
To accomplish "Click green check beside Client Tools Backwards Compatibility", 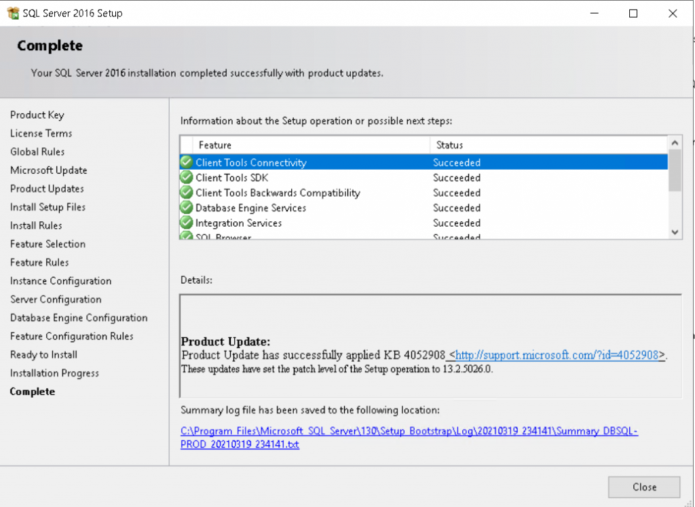I will [x=187, y=192].
